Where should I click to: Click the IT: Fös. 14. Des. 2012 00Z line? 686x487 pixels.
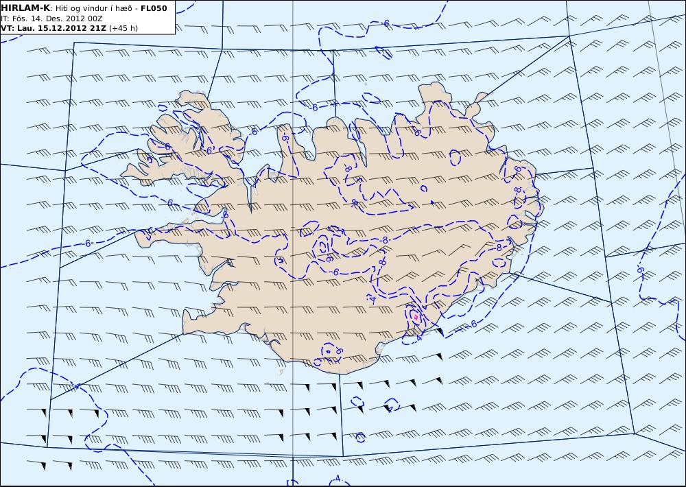pos(51,19)
